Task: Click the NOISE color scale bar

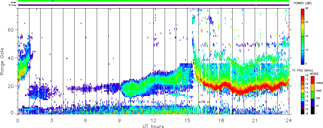Action: (x=312, y=95)
